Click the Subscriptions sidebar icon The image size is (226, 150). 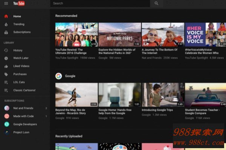point(6,32)
